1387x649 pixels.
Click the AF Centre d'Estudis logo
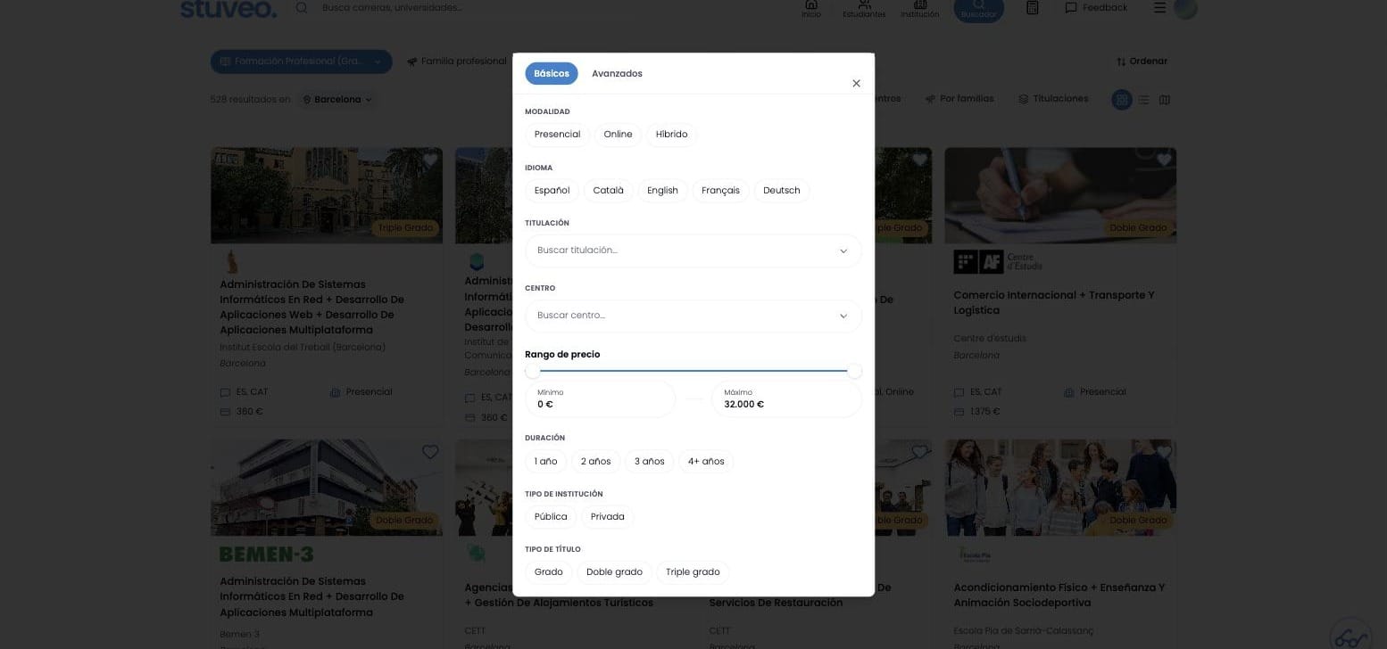998,262
